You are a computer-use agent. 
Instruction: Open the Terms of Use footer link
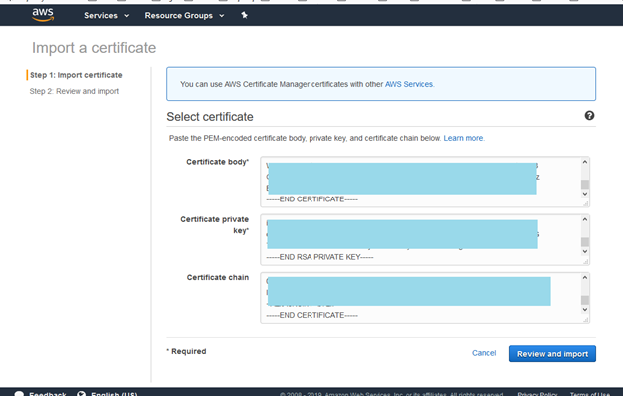(590, 394)
